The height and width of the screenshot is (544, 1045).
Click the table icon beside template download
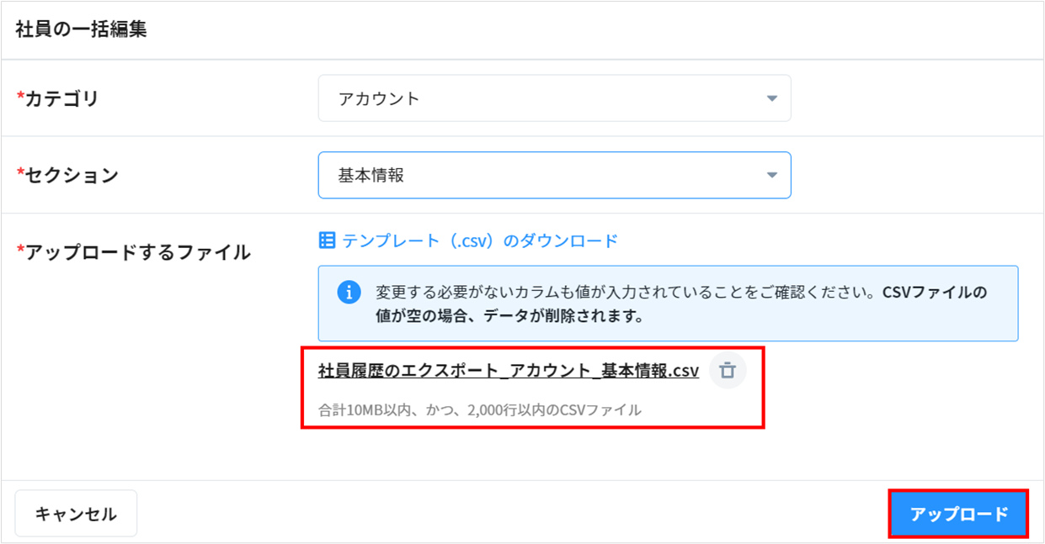pyautogui.click(x=328, y=240)
